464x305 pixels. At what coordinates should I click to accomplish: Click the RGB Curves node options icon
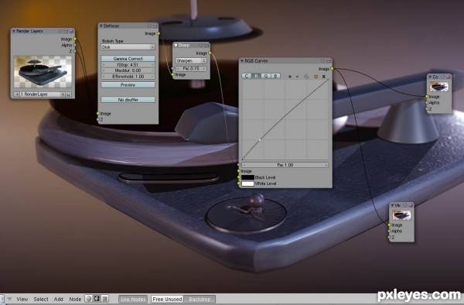coord(329,60)
